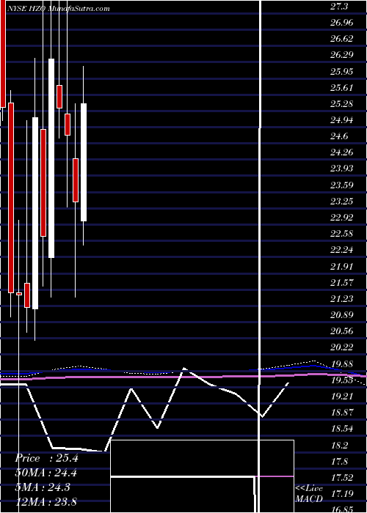The width and height of the screenshot is (367, 513).
Task: Click the 18.87 price label
Action: [x=342, y=412]
